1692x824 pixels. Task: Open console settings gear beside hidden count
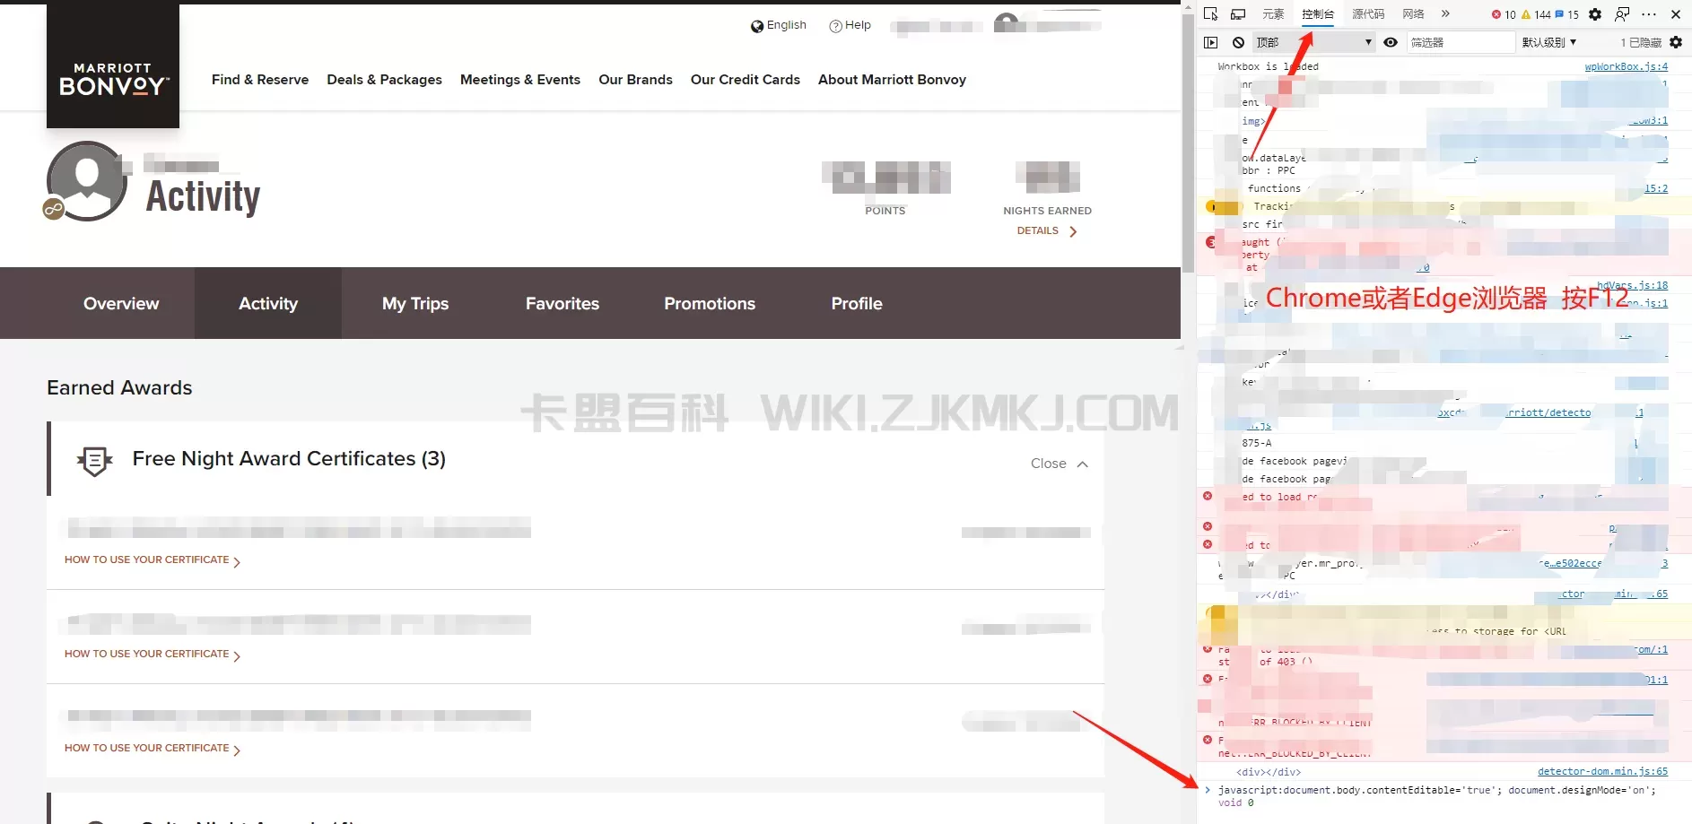click(x=1676, y=42)
